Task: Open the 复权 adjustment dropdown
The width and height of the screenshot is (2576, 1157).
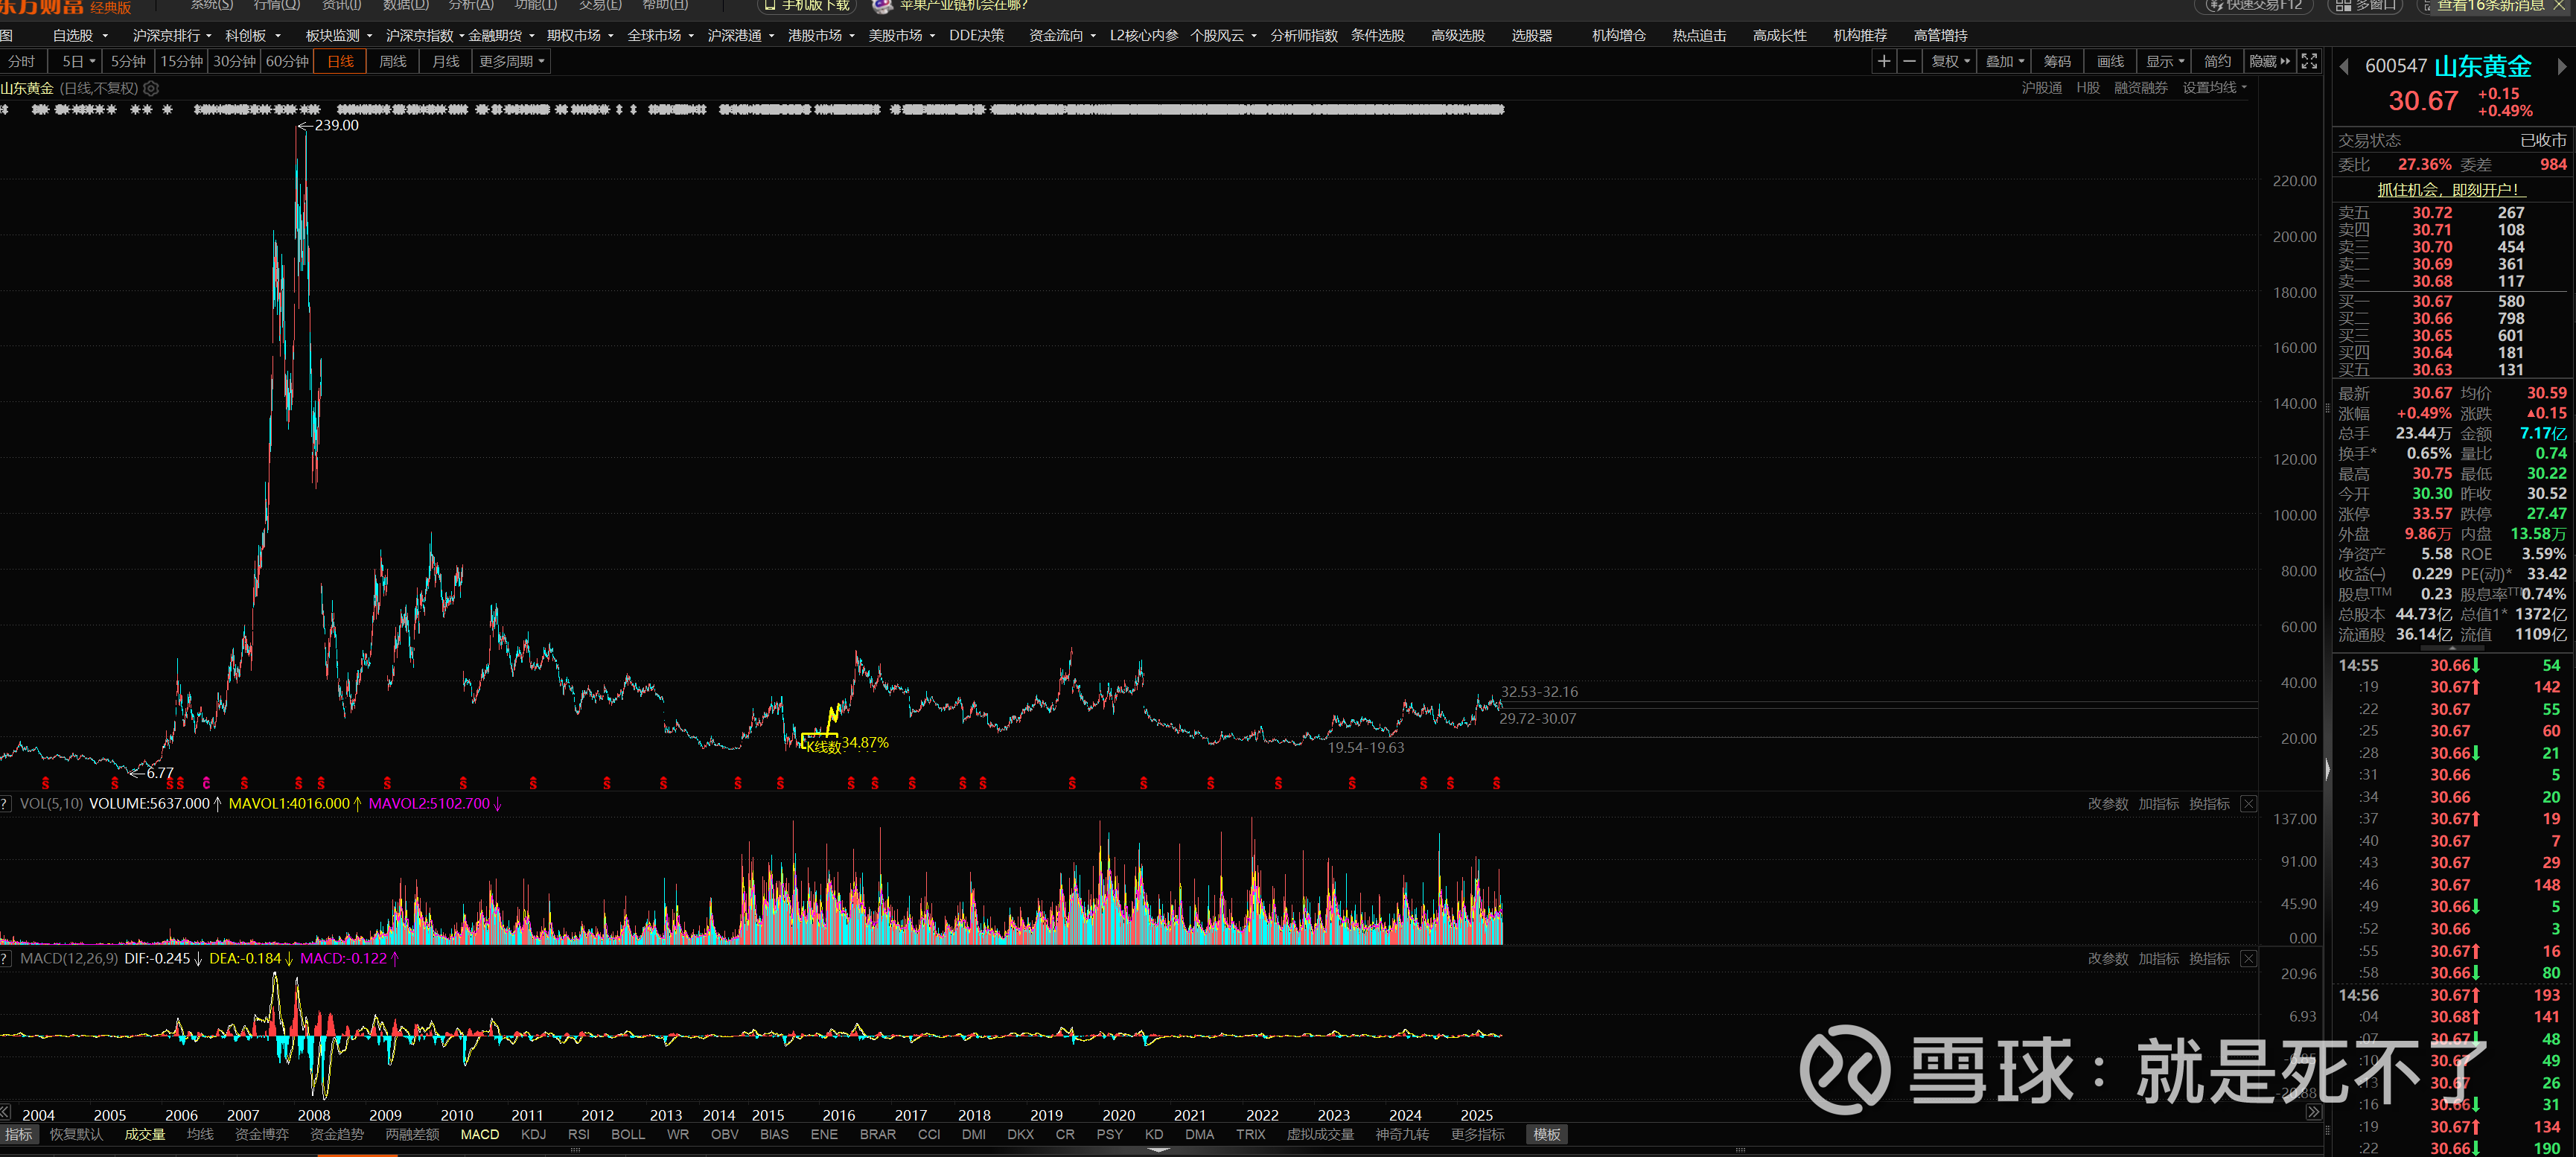Action: (1950, 62)
